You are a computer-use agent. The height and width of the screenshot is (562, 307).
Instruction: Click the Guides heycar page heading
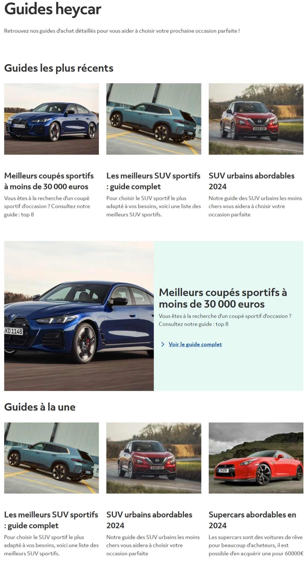pos(53,9)
